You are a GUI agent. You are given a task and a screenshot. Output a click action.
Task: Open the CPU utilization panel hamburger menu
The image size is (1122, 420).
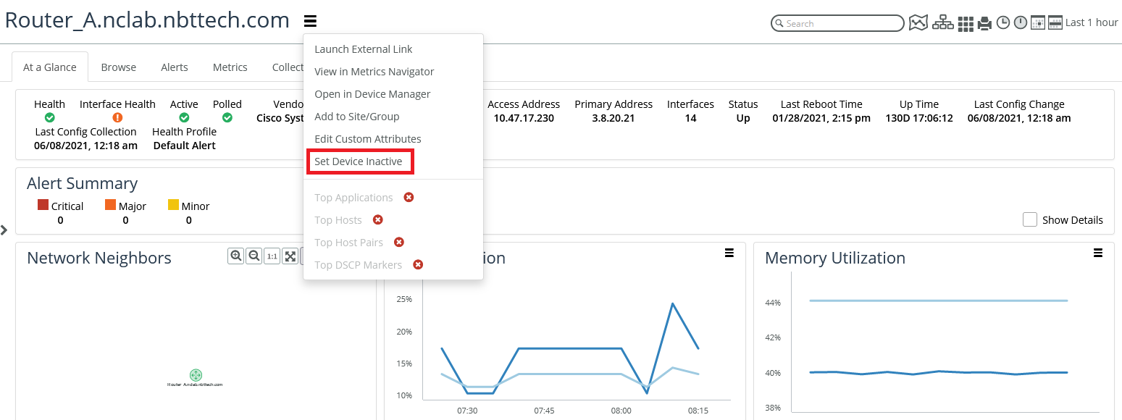click(x=729, y=253)
